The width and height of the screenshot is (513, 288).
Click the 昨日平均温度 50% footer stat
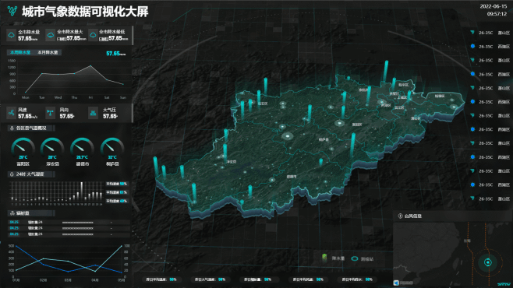tap(161, 279)
